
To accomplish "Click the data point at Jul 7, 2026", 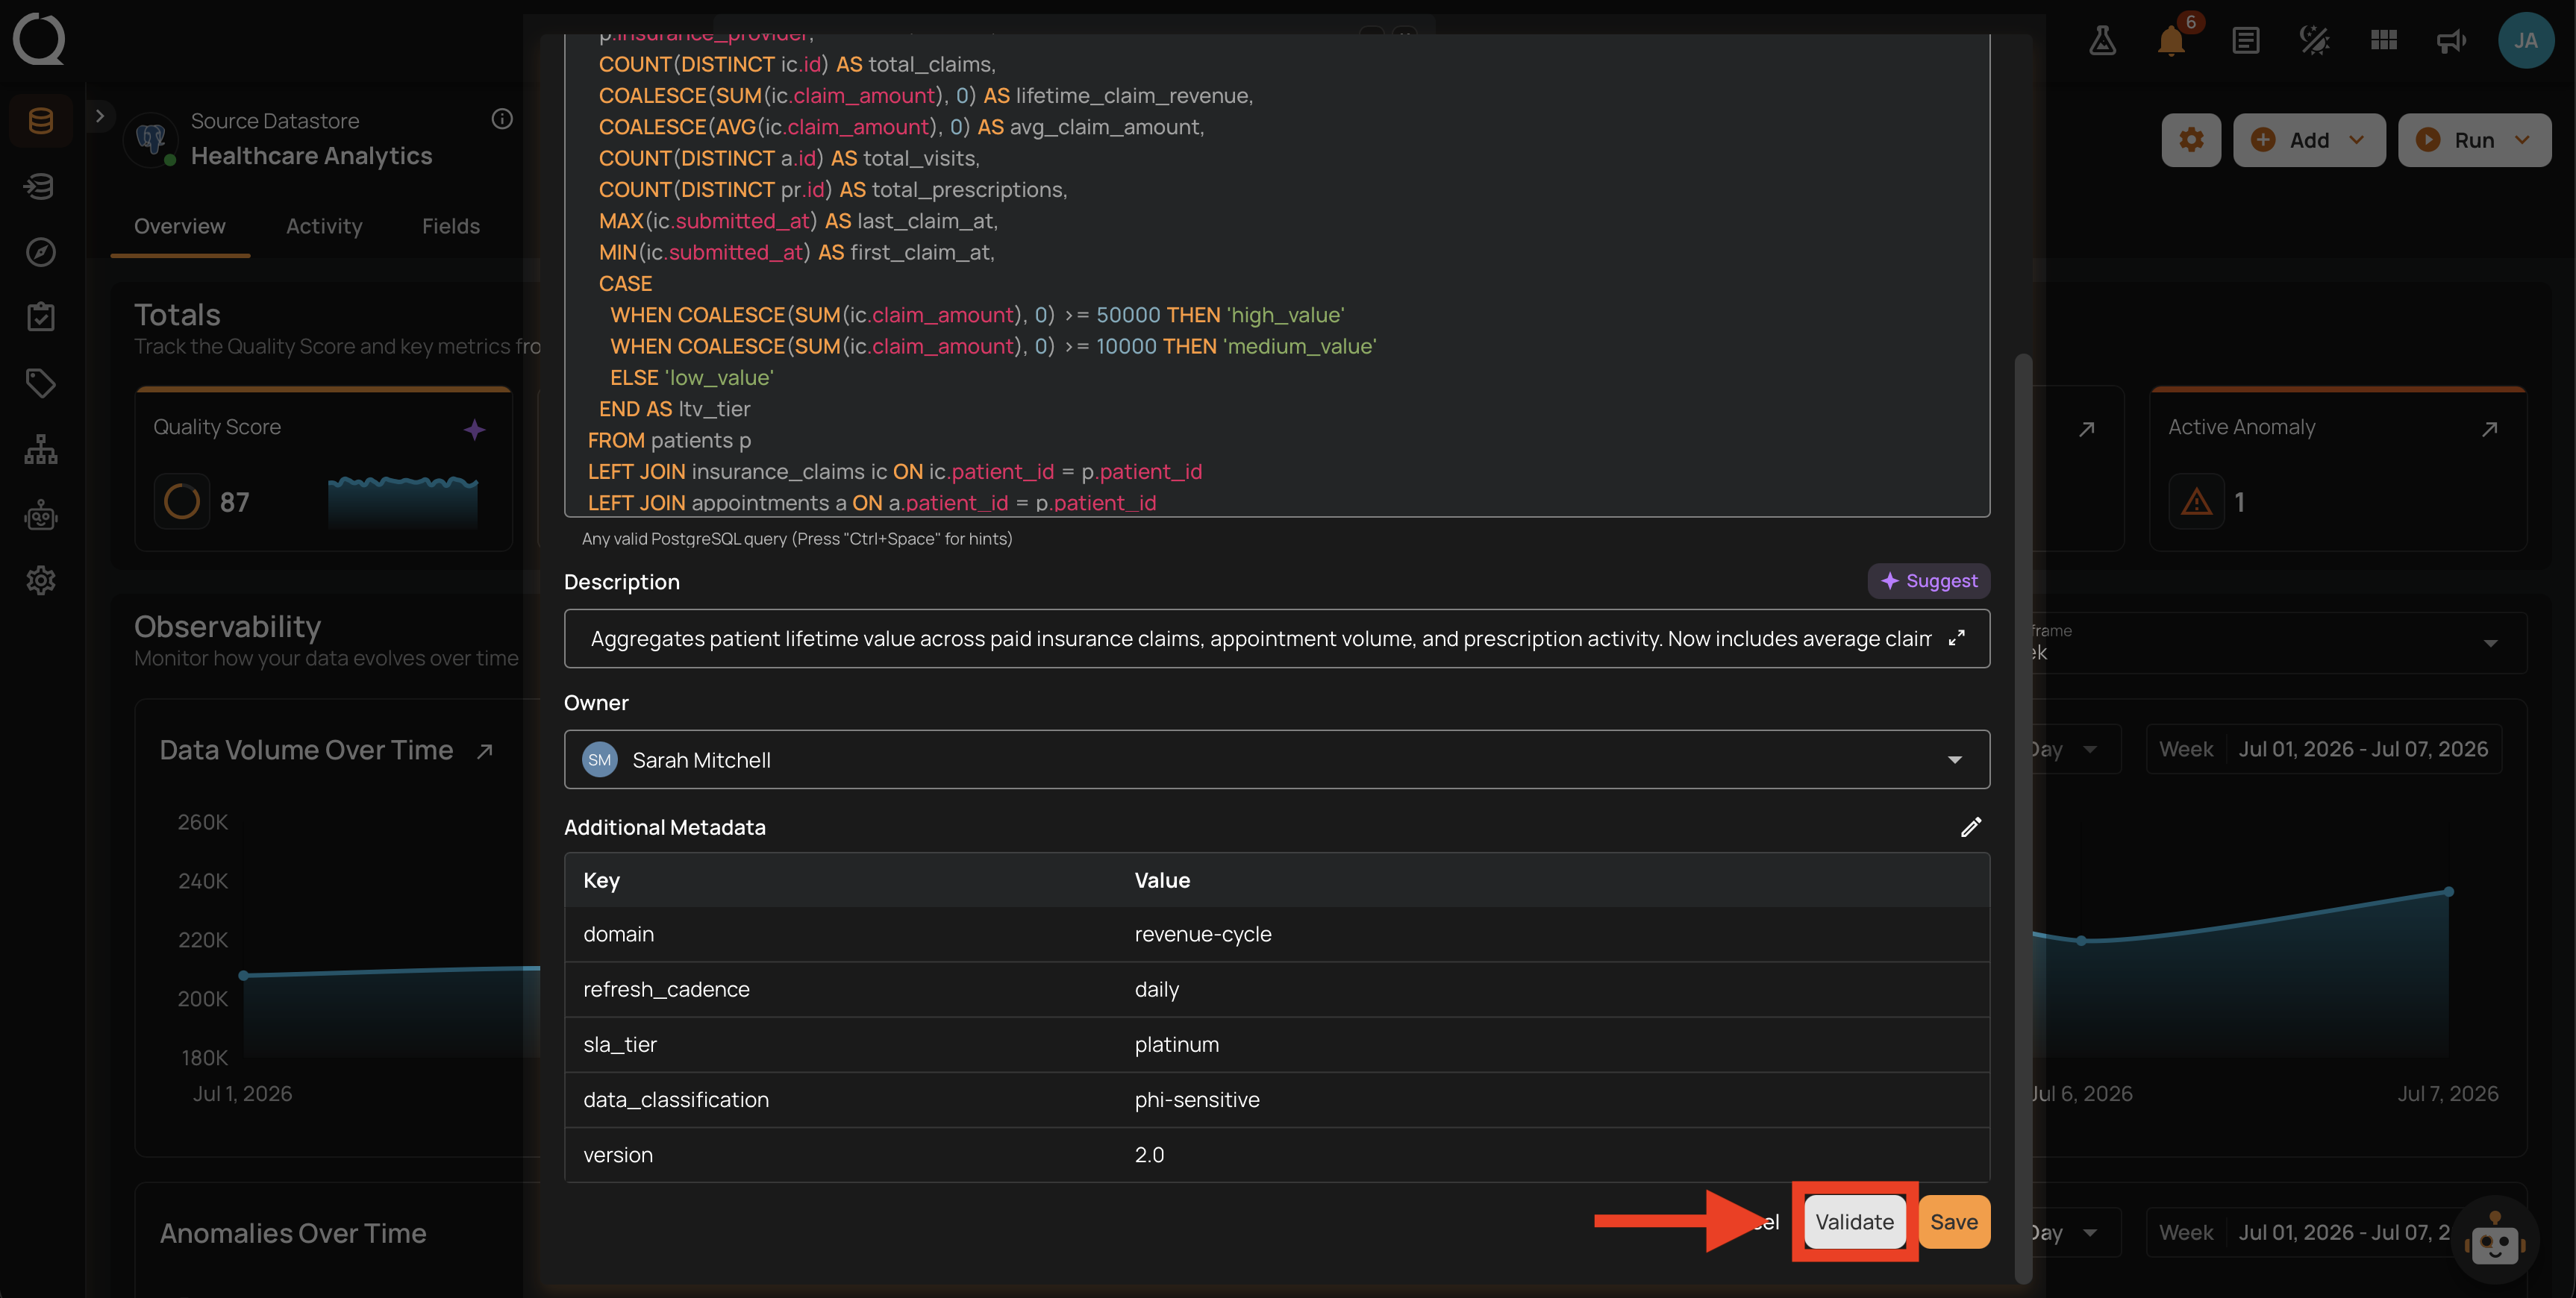I will point(2448,891).
